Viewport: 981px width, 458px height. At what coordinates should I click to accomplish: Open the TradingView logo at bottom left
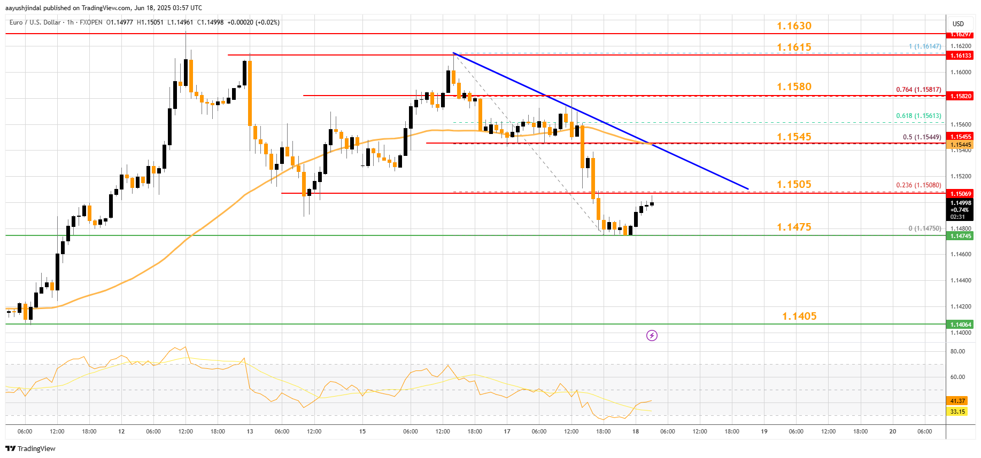click(x=30, y=448)
